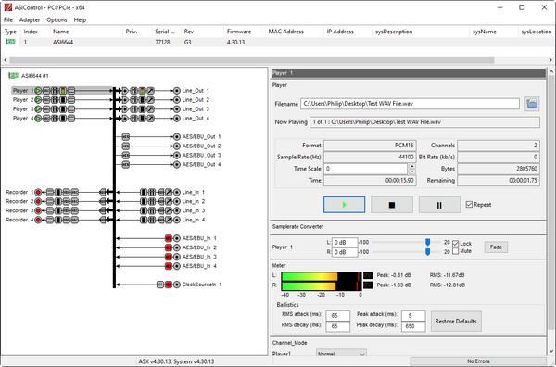
Task: Select the level node beside Line_In 3 jack
Action: pos(169,210)
